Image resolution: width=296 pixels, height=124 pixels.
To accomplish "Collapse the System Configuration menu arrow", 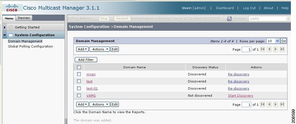I will [x=5, y=35].
